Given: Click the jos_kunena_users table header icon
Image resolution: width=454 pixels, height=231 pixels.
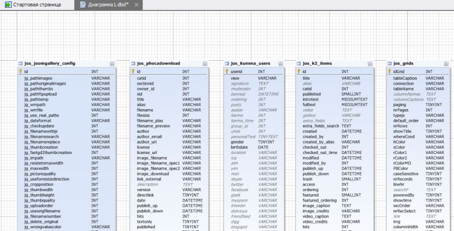Looking at the screenshot, I should pos(227,63).
